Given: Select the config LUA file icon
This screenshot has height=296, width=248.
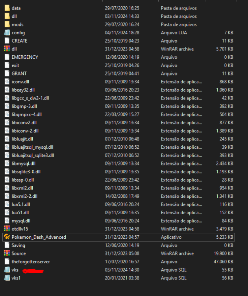Looking at the screenshot, I should click(x=7, y=33).
